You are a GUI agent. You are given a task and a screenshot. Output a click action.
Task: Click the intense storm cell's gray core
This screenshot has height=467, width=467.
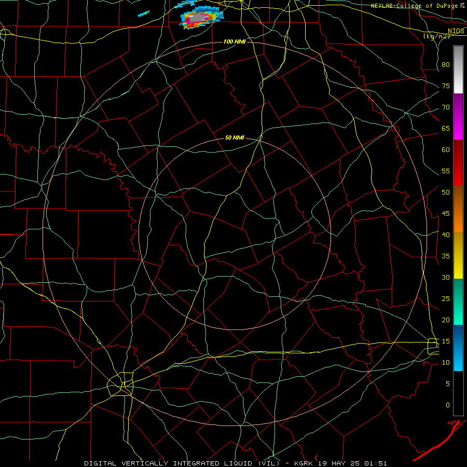click(198, 18)
